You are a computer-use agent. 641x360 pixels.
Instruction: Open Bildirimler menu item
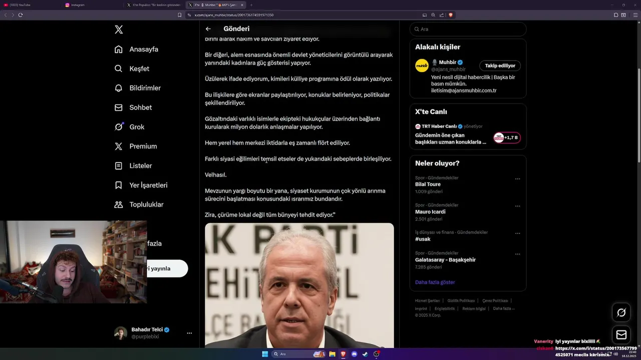click(x=138, y=88)
